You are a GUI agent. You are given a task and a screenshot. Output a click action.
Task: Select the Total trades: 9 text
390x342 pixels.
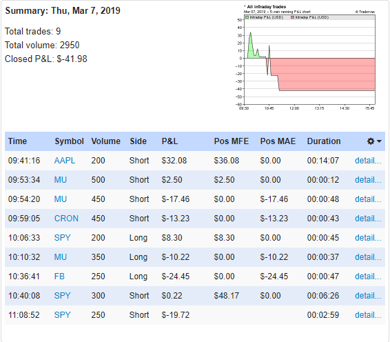pos(33,31)
